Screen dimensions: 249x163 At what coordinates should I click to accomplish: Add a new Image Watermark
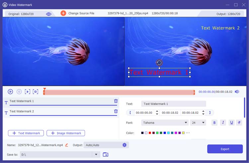point(66,133)
